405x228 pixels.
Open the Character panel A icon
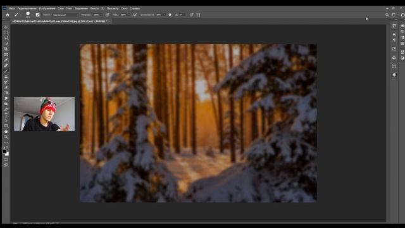[x=394, y=34]
